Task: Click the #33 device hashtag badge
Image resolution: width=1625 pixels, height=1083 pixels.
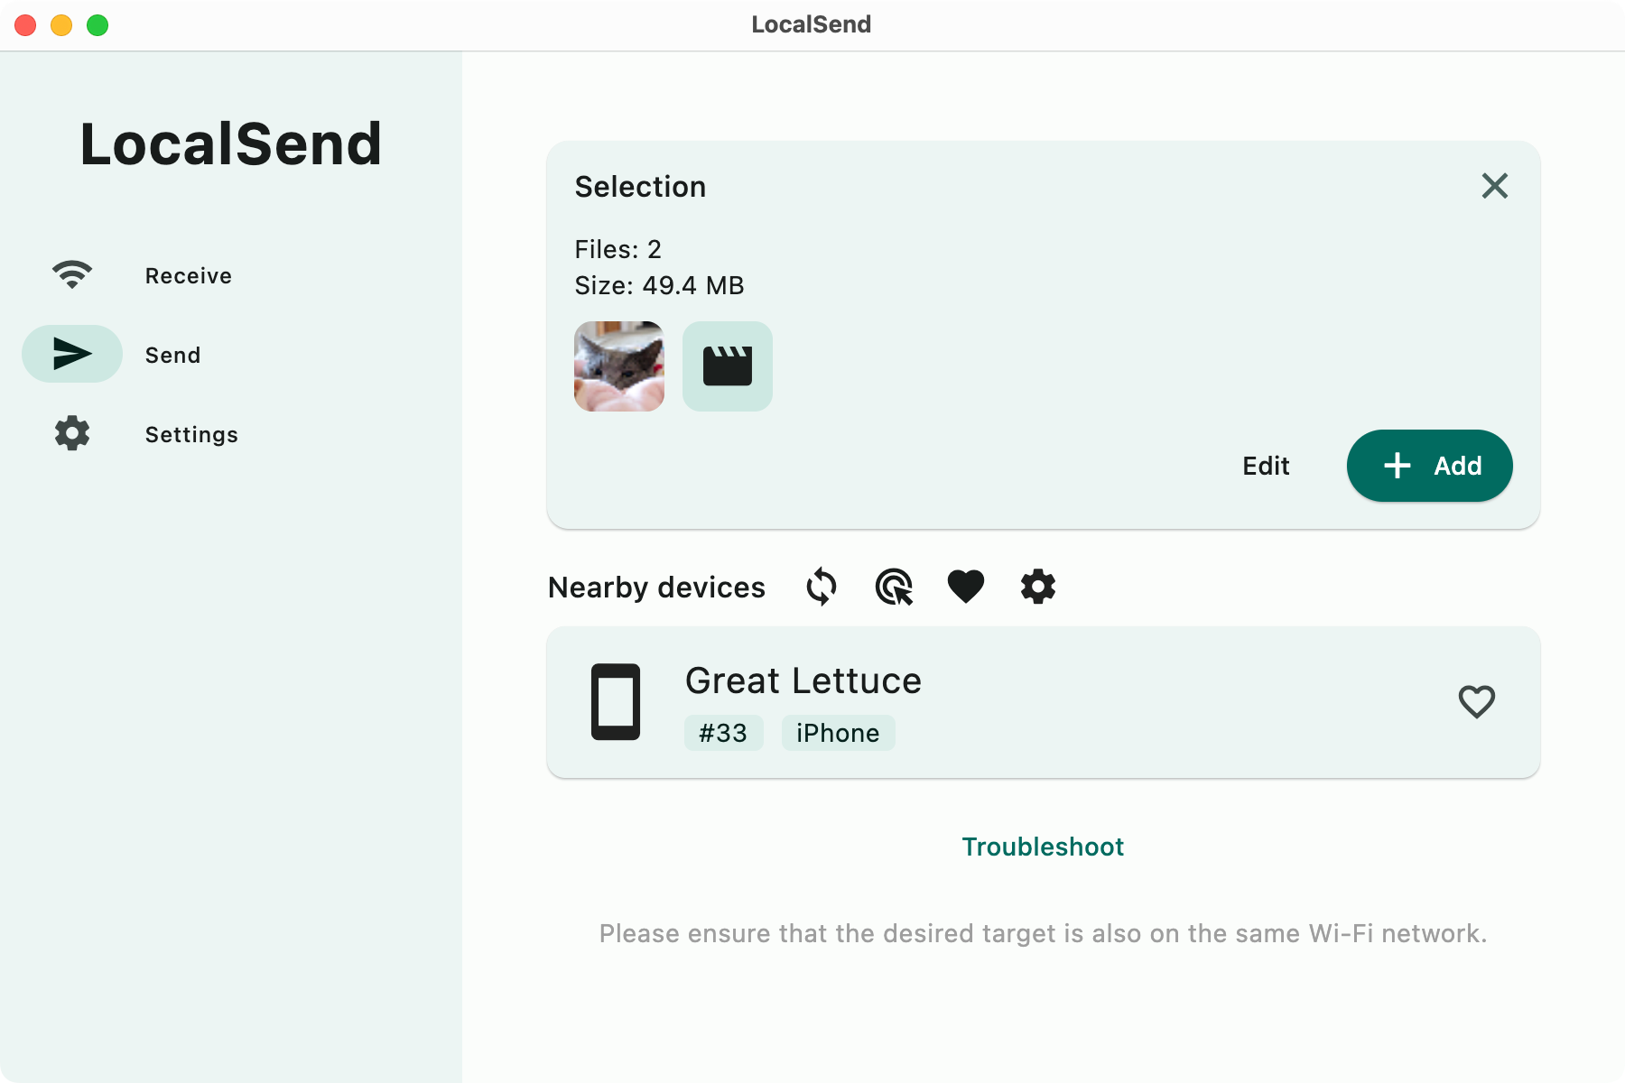Action: 724,733
